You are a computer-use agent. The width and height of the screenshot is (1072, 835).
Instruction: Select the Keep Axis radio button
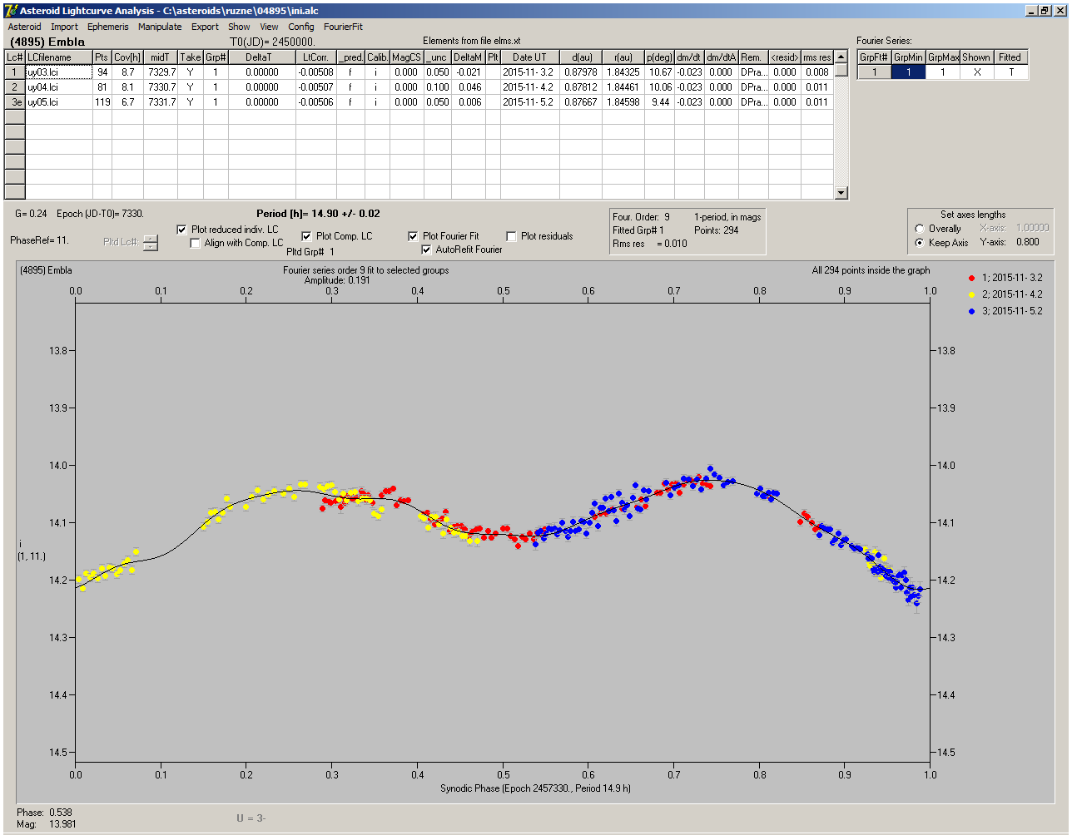919,243
